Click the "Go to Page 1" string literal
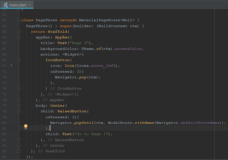Image resolution: width=228 pixels, height=160 pixels. point(91,134)
